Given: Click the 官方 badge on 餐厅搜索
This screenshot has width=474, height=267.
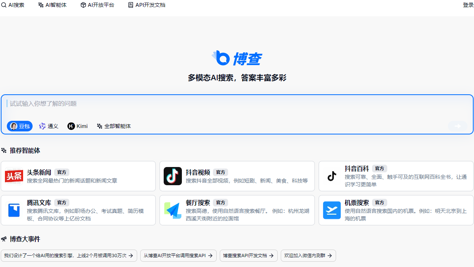Looking at the screenshot, I should click(221, 203).
